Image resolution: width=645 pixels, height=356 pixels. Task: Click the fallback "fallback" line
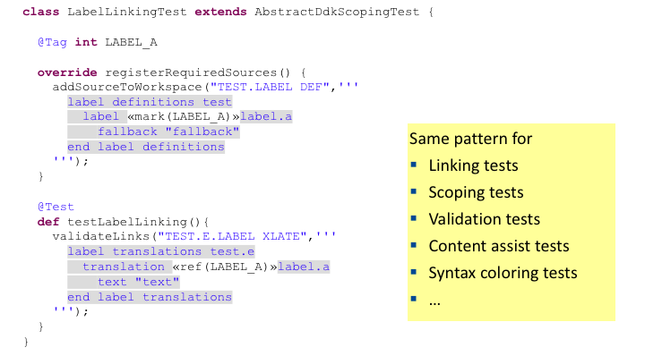pos(168,131)
